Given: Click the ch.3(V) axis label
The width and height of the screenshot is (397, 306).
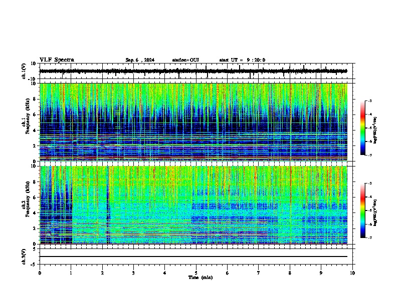Looking at the screenshot, I should [24, 256].
